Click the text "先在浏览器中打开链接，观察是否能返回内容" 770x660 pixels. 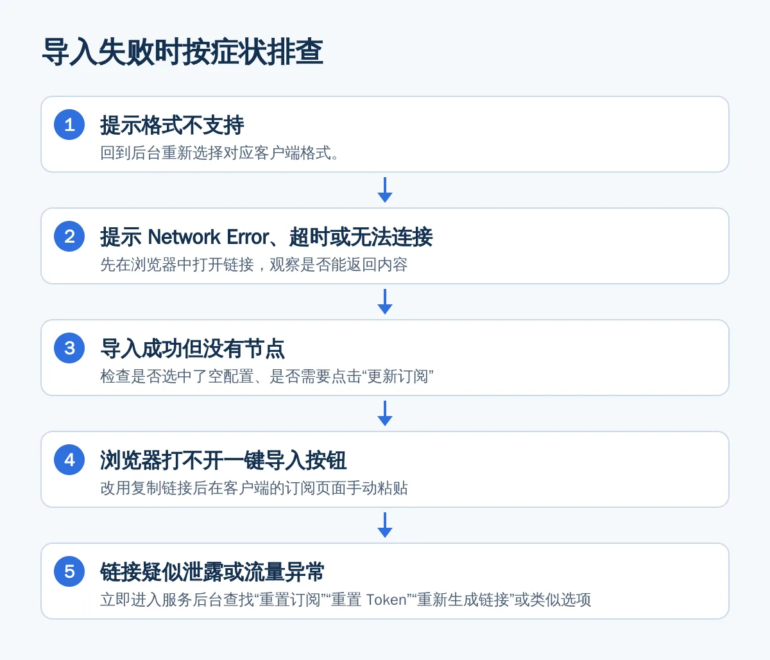pyautogui.click(x=254, y=265)
